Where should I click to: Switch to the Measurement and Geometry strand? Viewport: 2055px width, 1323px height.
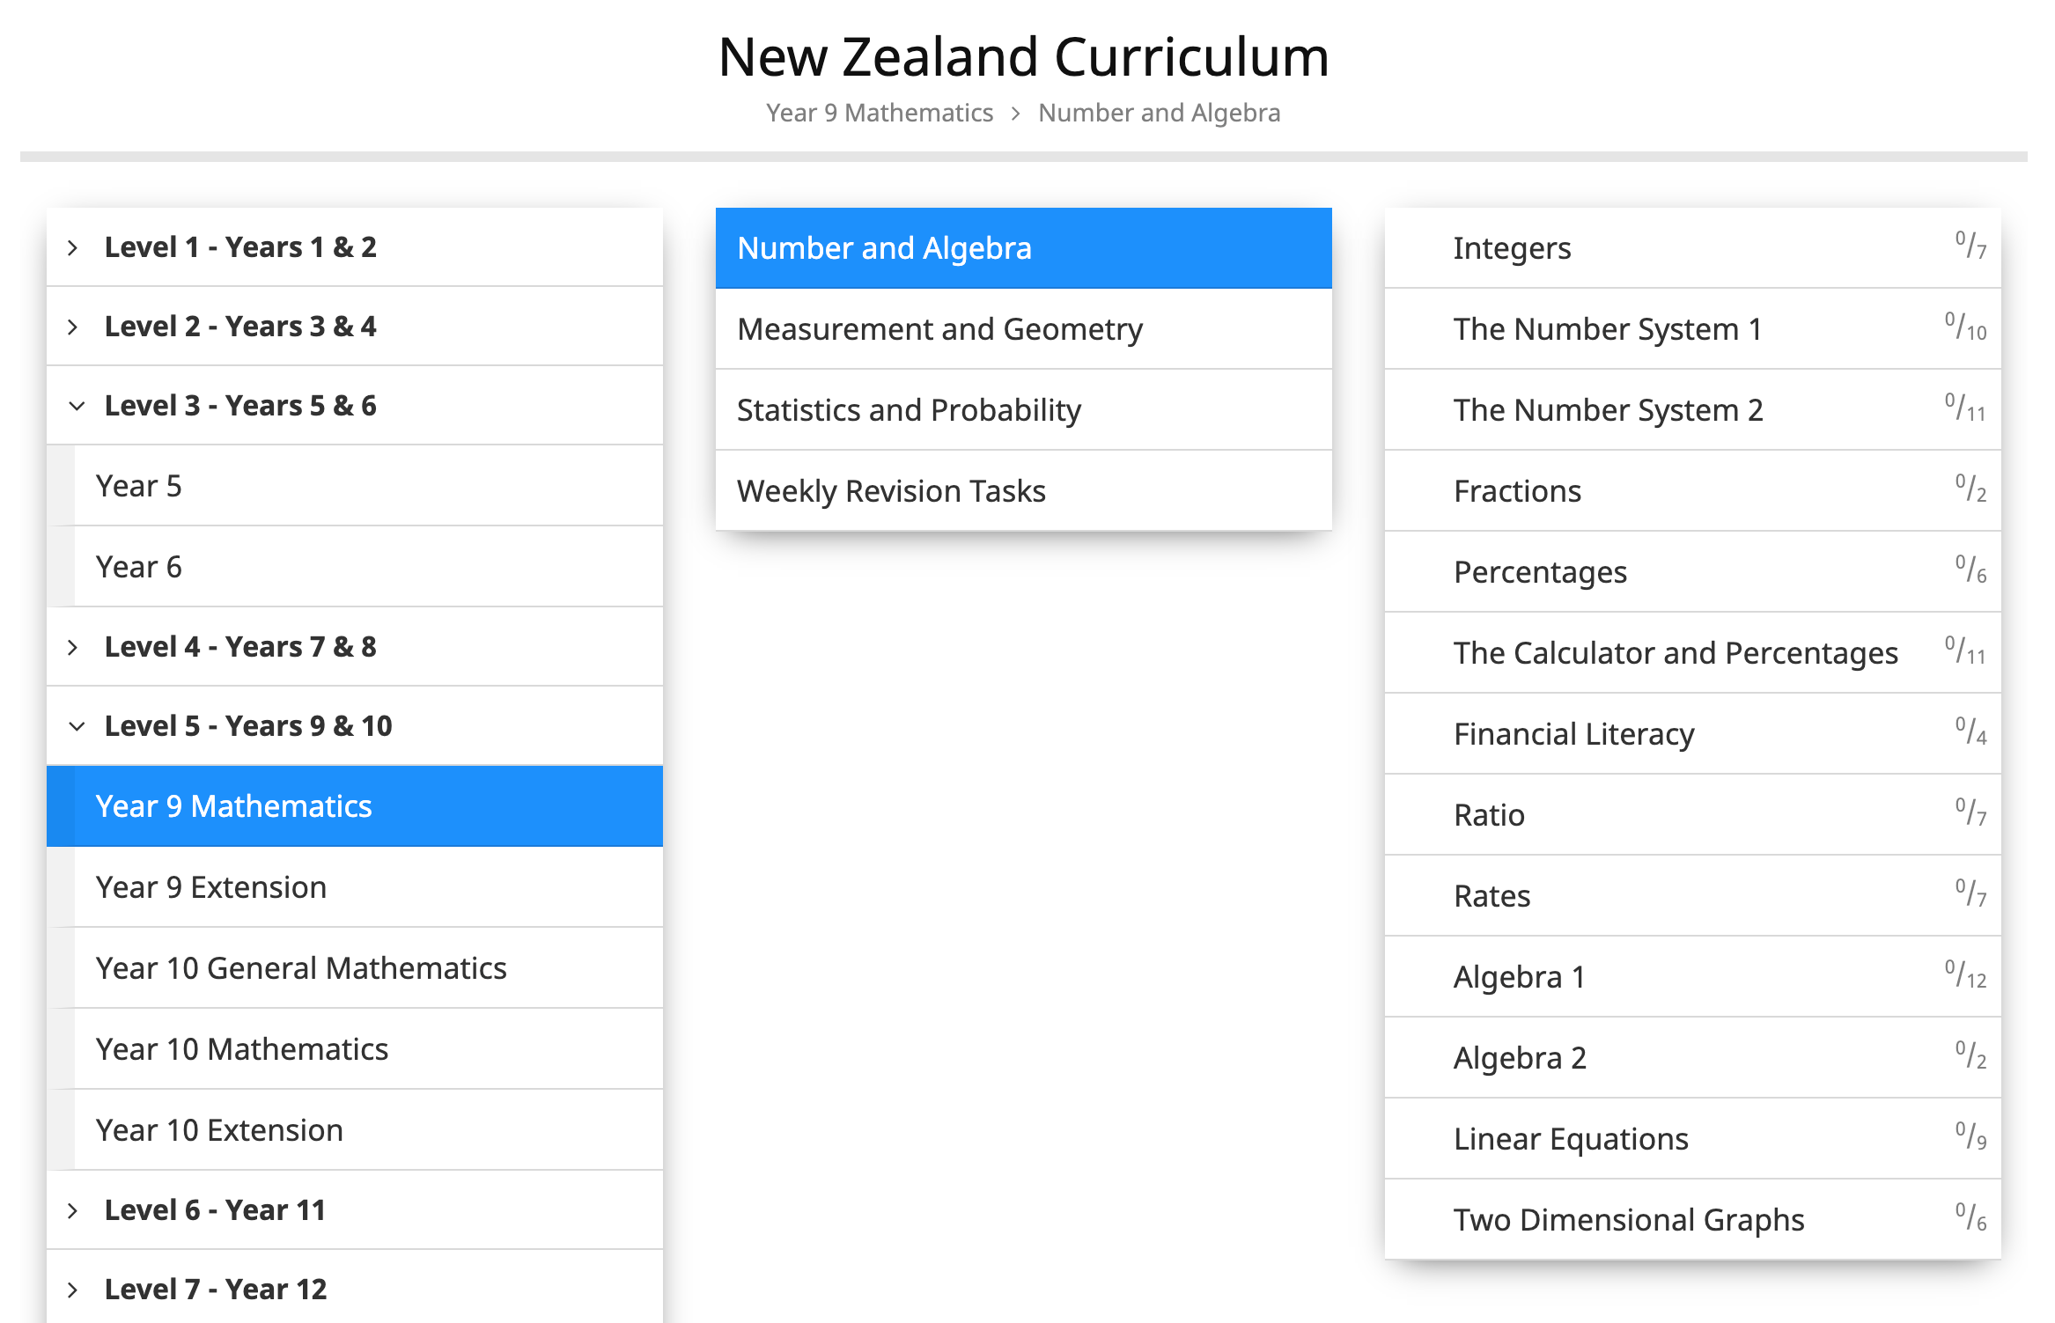click(940, 328)
